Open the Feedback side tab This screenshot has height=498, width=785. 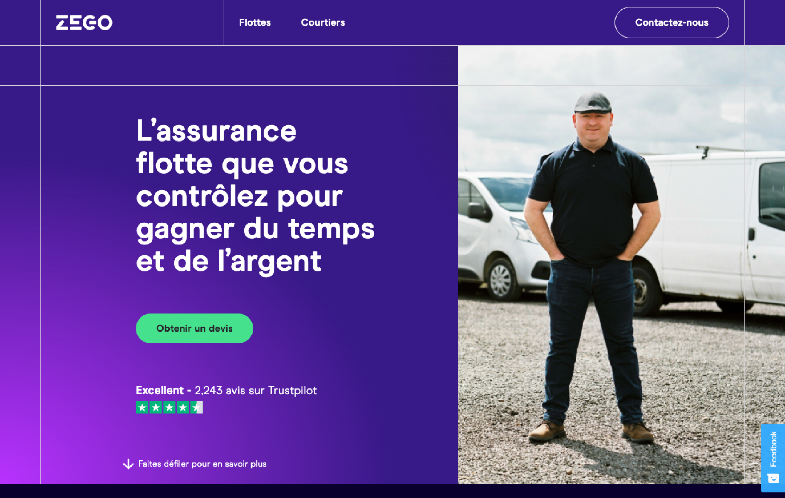pos(773,458)
